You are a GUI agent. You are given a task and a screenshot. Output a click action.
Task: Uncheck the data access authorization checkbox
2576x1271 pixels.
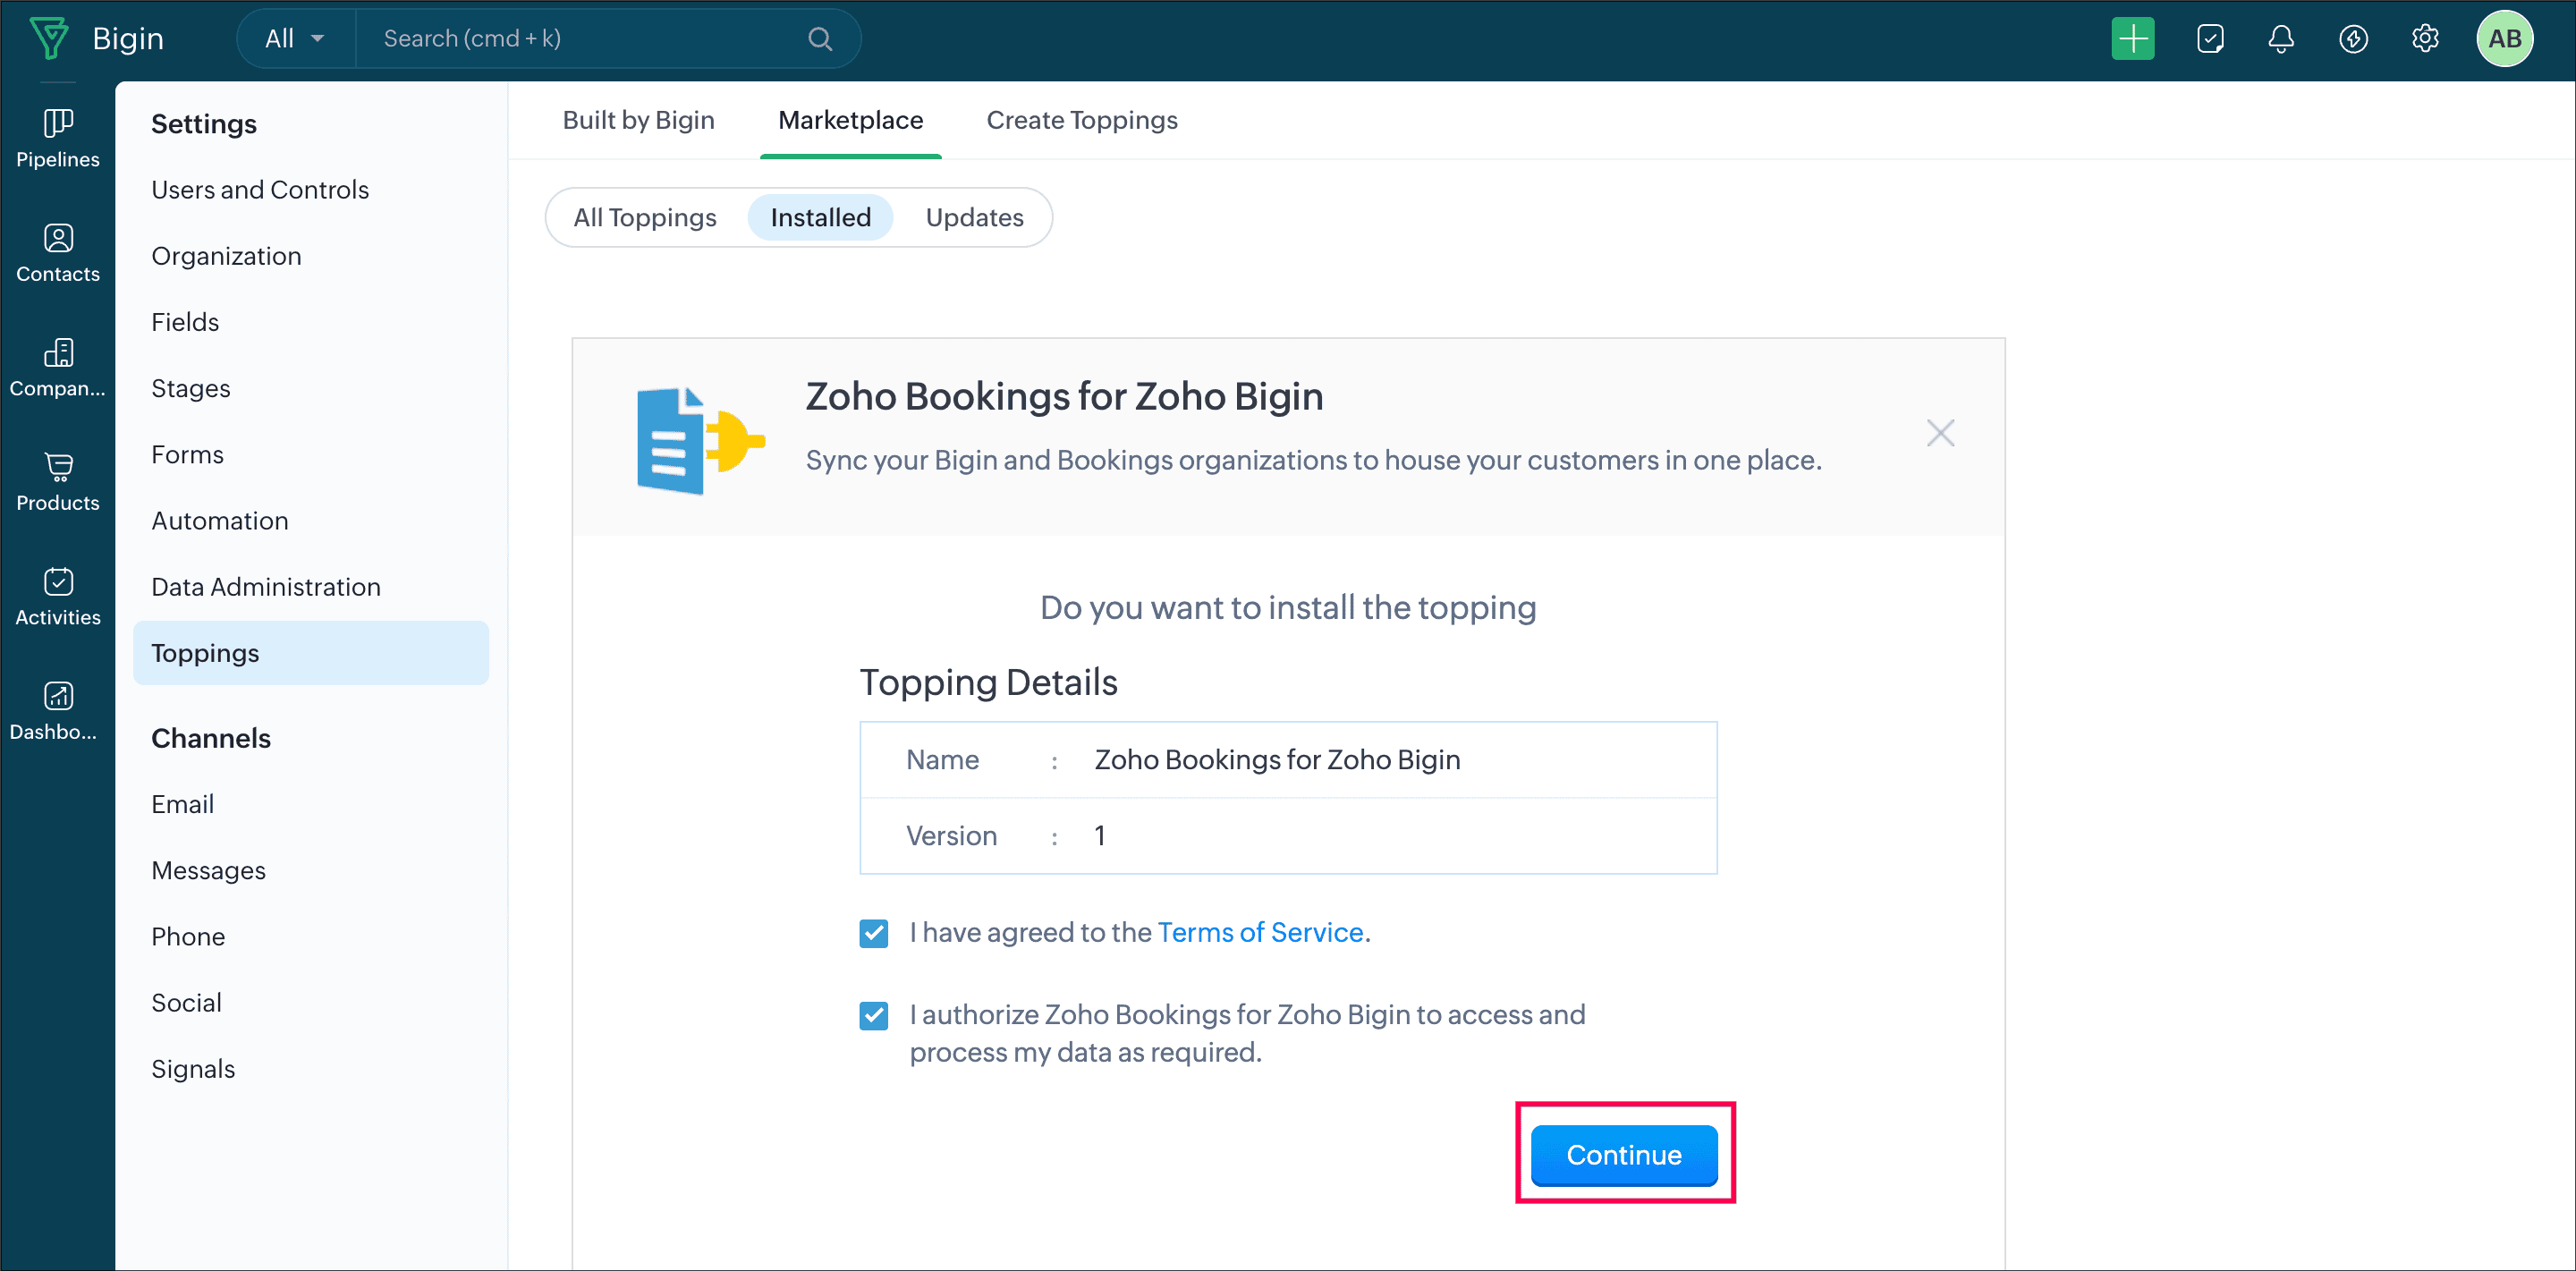[873, 1015]
